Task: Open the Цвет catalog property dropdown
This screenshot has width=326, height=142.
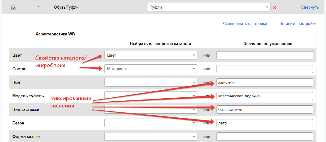Action: coord(151,55)
